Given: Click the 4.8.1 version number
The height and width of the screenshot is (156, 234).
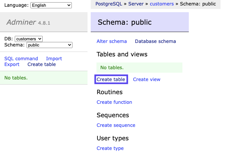Looking at the screenshot, I should coord(44,23).
